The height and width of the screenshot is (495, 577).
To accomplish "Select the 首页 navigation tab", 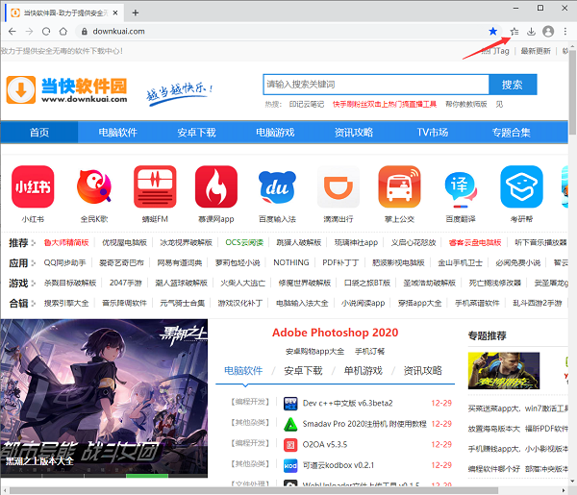I will pyautogui.click(x=39, y=132).
